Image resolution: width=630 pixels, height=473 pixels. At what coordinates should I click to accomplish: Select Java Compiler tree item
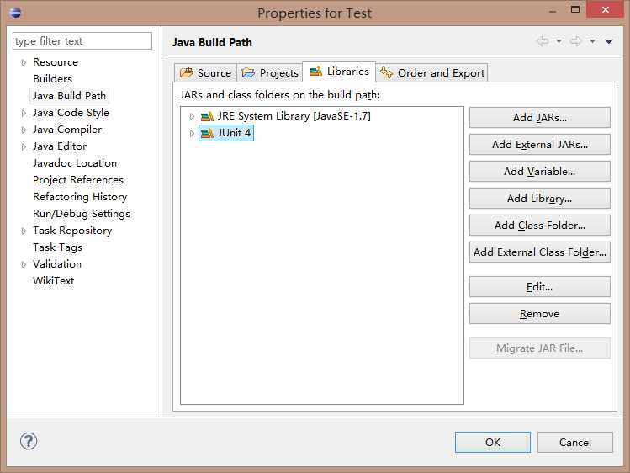(67, 130)
